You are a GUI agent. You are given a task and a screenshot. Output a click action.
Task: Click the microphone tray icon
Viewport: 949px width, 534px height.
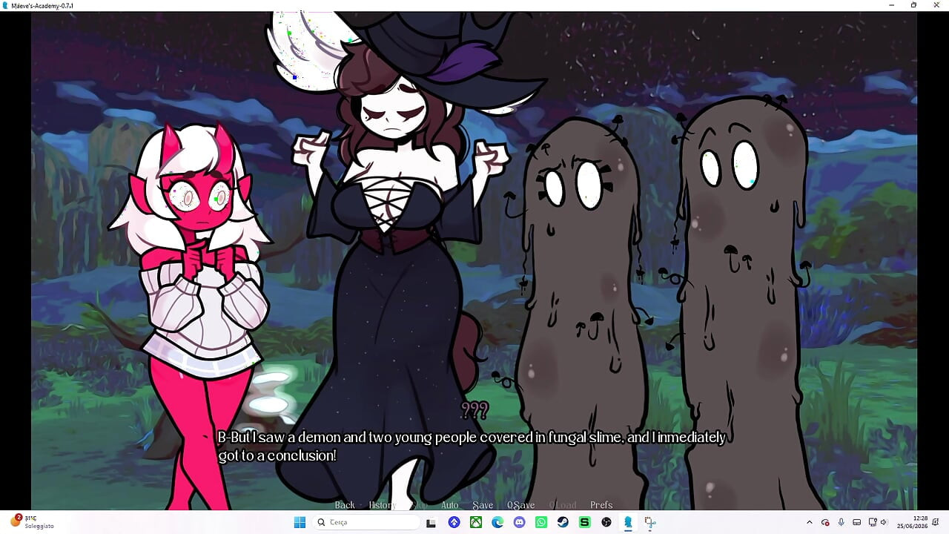[x=841, y=522]
